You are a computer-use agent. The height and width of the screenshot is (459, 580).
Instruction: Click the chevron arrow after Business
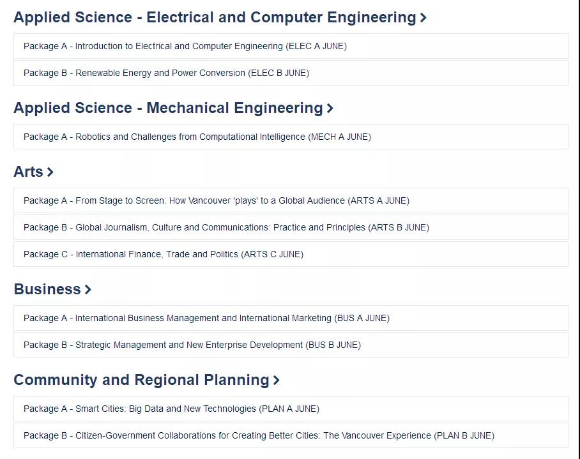point(88,289)
